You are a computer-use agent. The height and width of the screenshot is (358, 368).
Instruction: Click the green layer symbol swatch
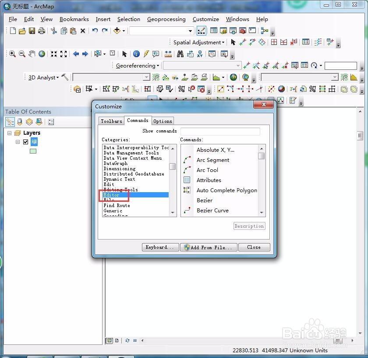pyautogui.click(x=33, y=151)
